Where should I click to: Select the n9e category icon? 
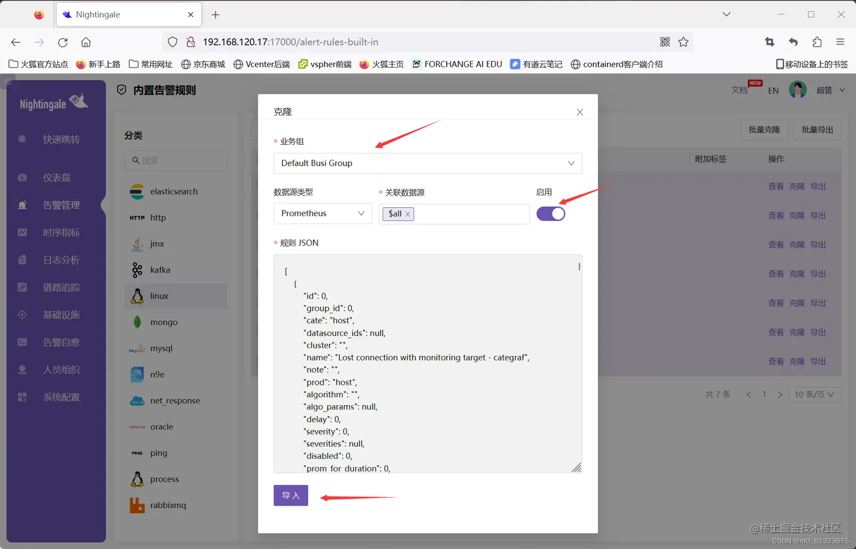point(137,375)
